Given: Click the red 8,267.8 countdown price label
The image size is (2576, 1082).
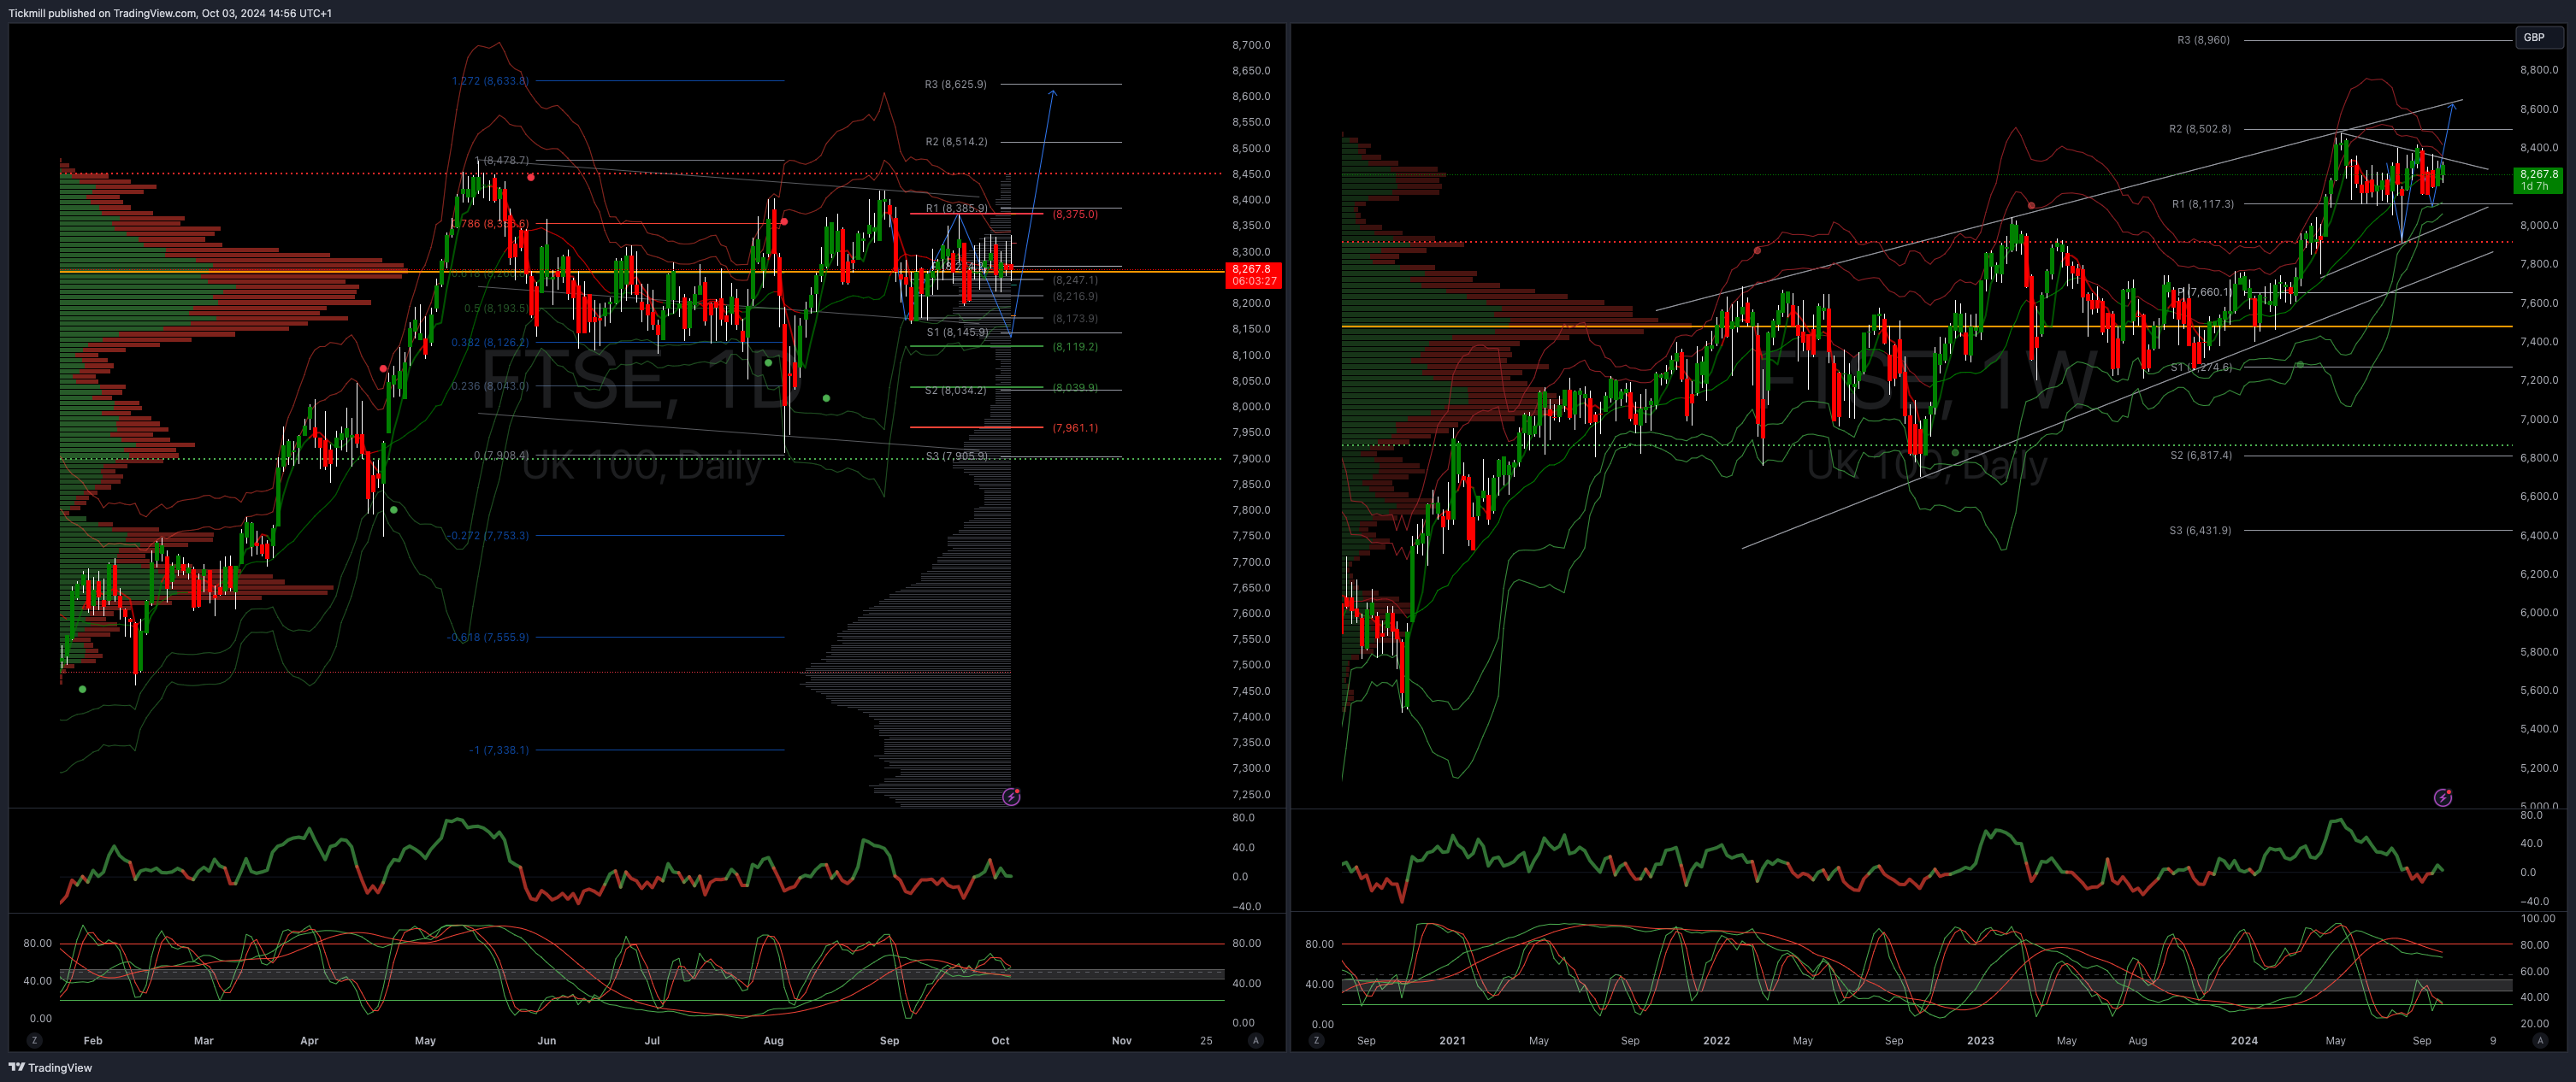Looking at the screenshot, I should coord(1253,274).
